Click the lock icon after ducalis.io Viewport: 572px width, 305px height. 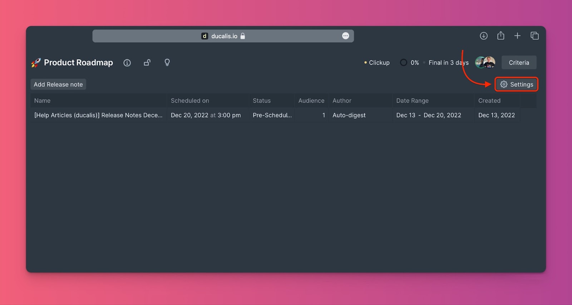coord(243,36)
